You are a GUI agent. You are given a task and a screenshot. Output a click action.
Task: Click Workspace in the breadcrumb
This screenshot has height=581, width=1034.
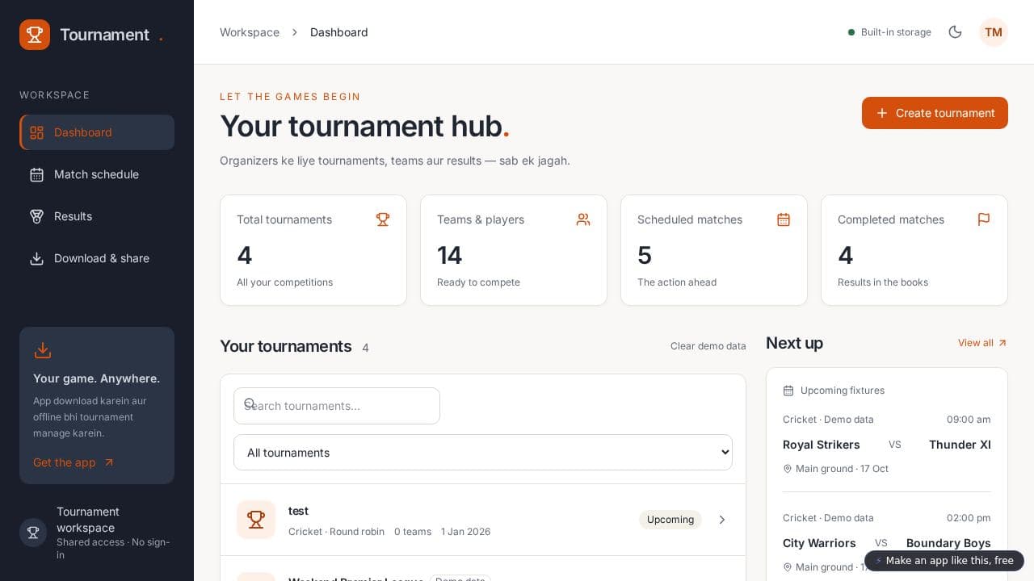(x=250, y=32)
